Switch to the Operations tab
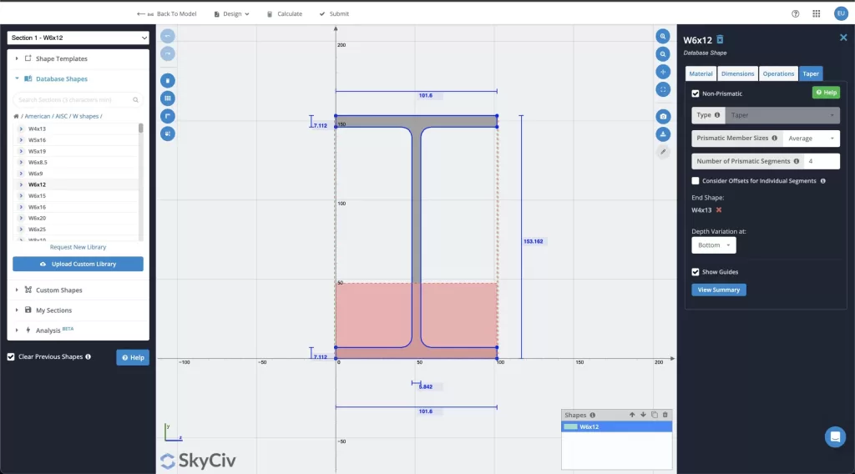Screen dimensions: 855x474 (x=778, y=73)
